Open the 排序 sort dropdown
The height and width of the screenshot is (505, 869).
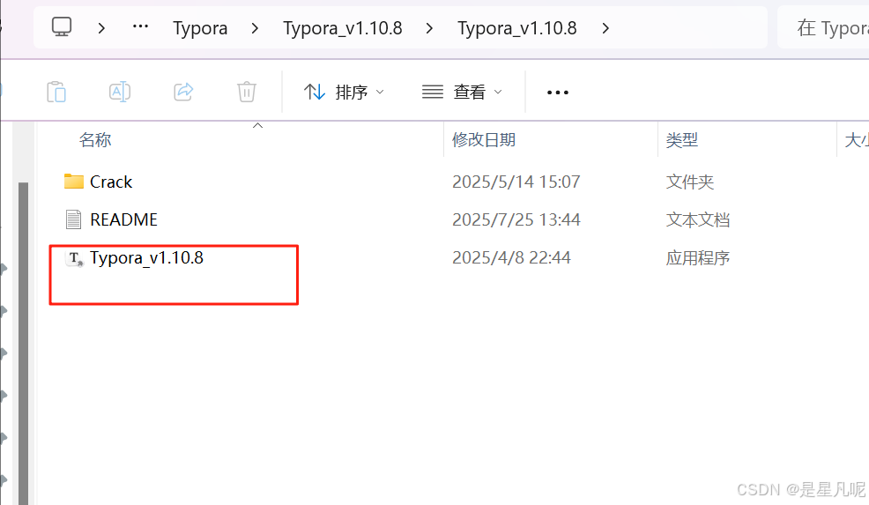tap(344, 92)
